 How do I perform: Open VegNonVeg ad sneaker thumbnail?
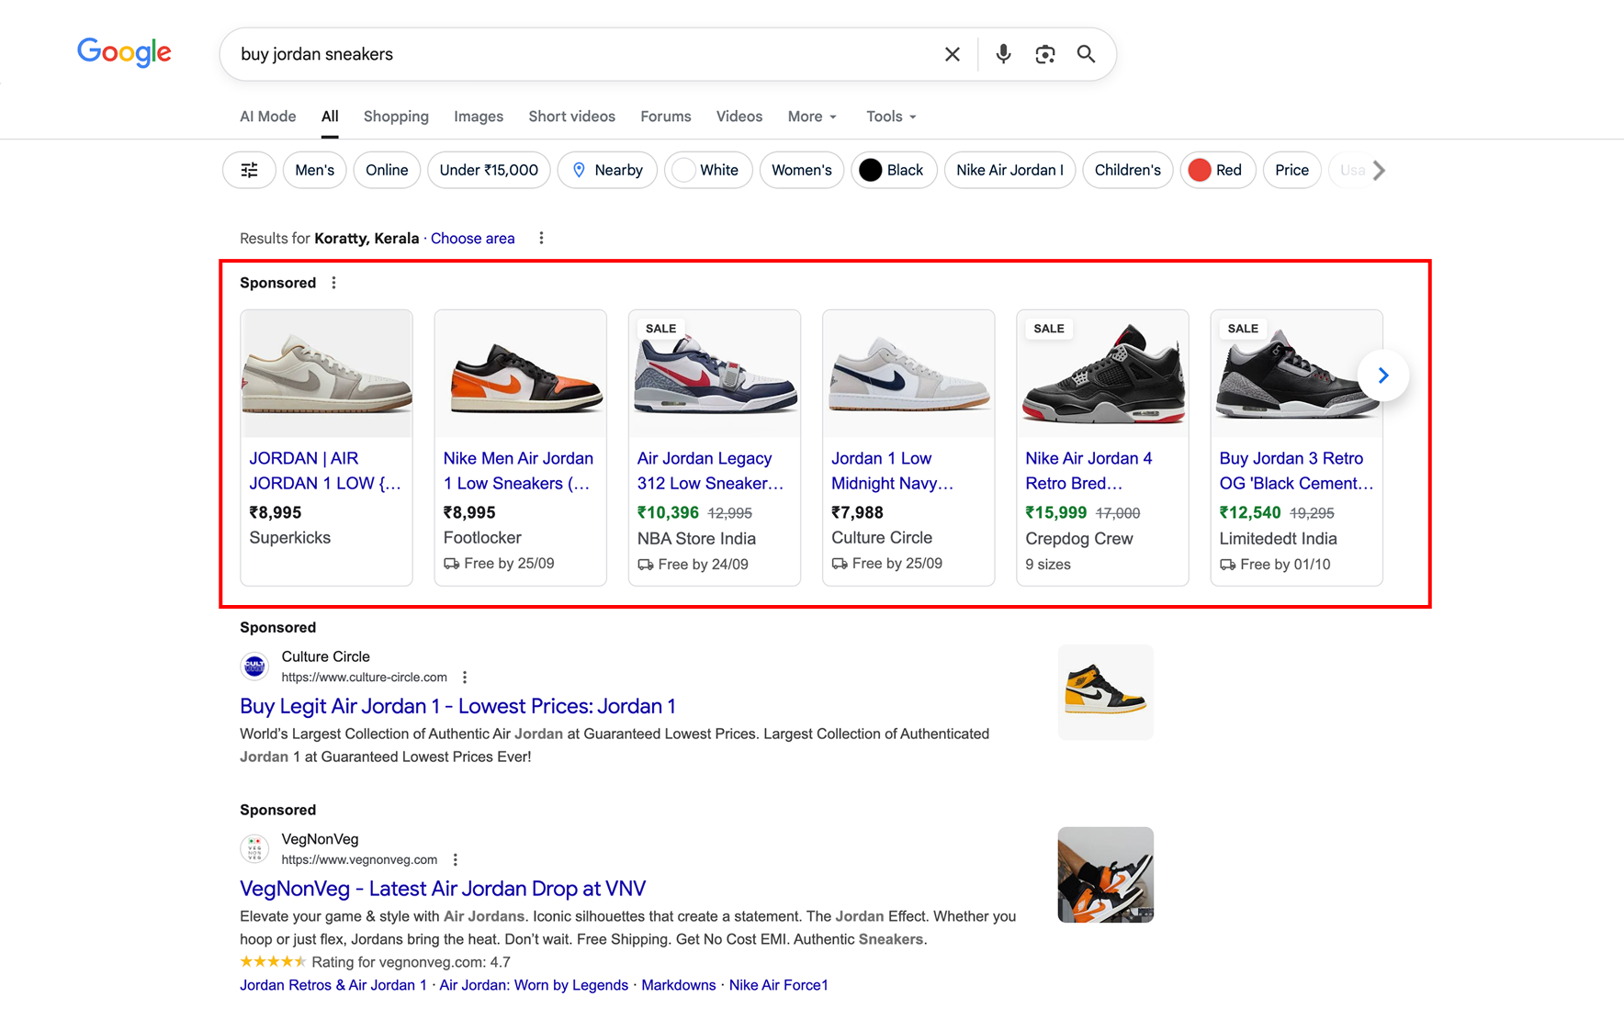point(1105,875)
